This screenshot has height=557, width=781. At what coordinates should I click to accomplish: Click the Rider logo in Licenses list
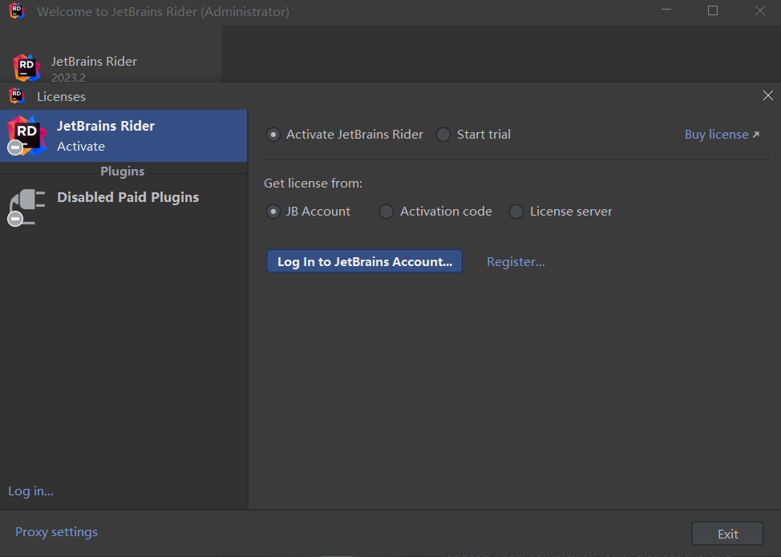(27, 135)
